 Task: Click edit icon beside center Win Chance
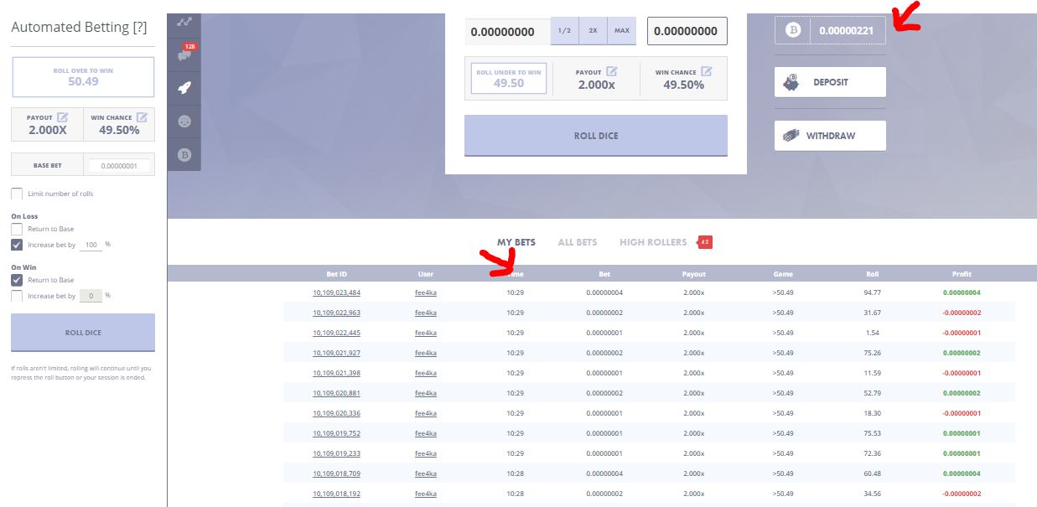click(706, 72)
